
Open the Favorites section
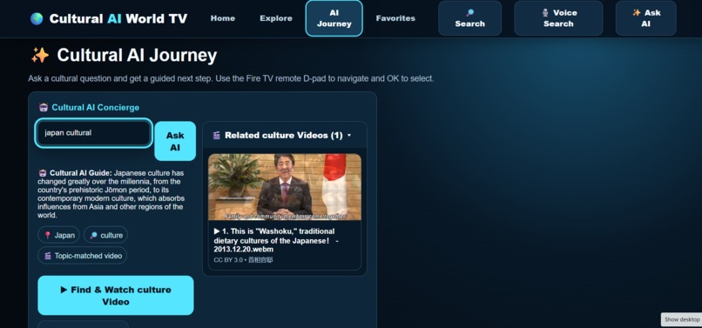point(395,18)
